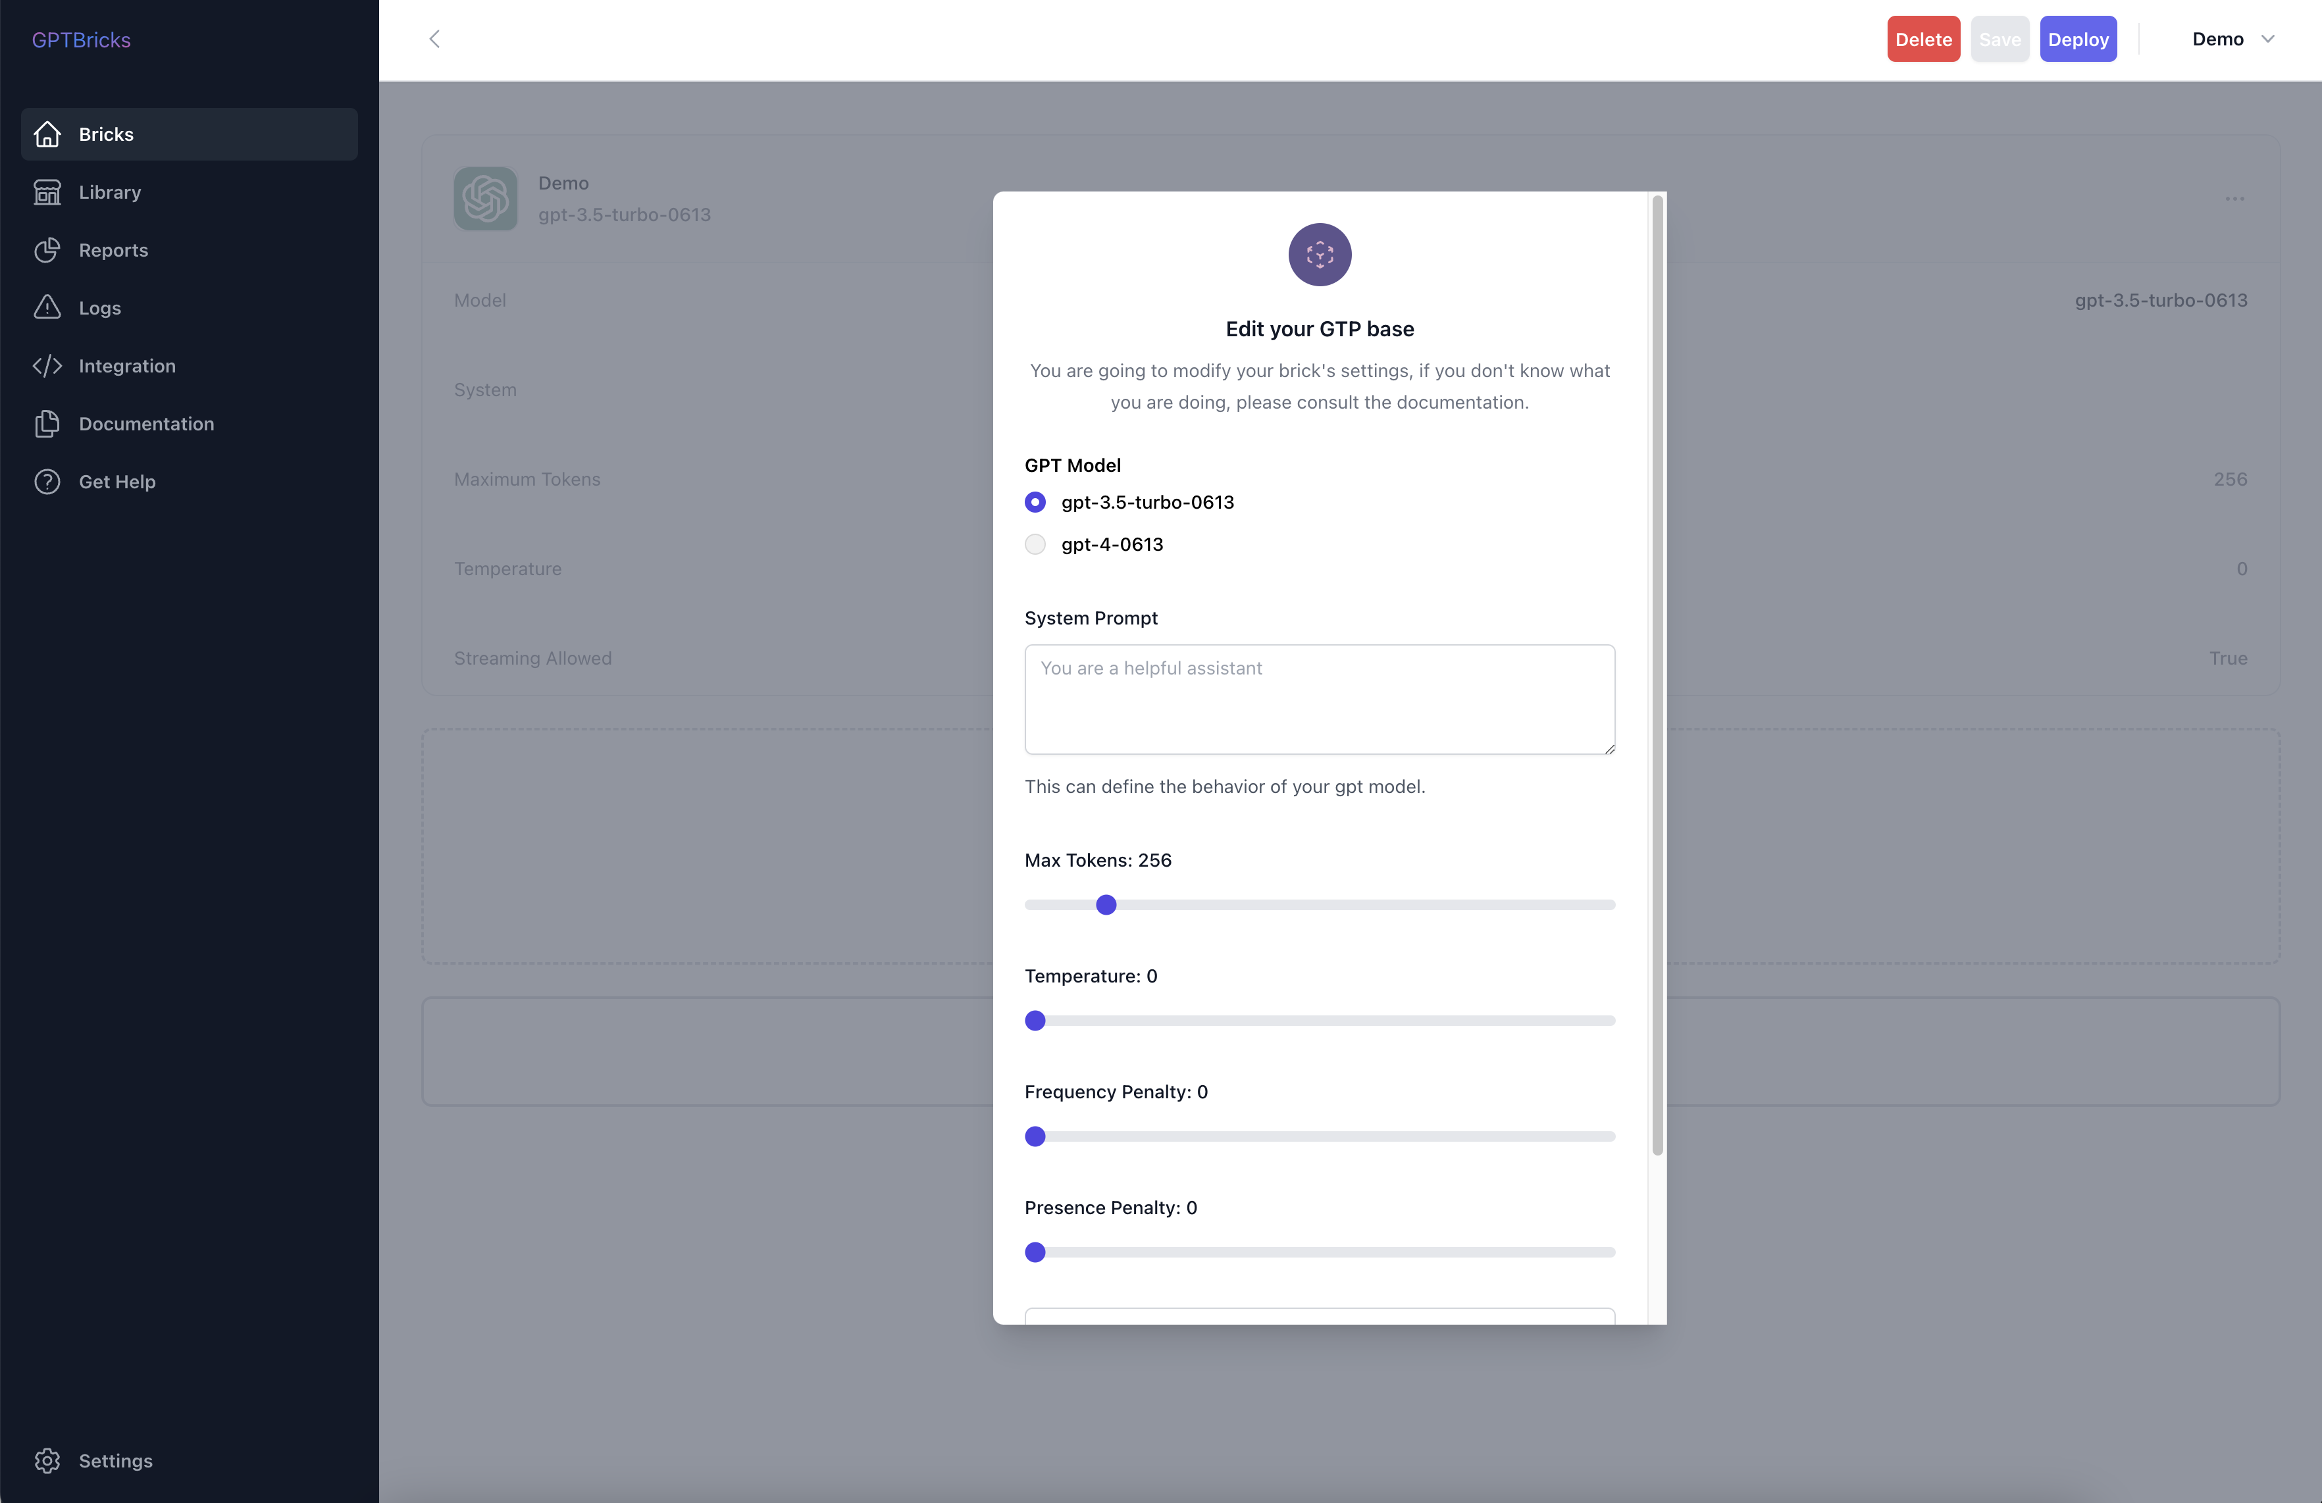Click the Frequency Penalty slider handle
The height and width of the screenshot is (1503, 2322).
coord(1035,1136)
